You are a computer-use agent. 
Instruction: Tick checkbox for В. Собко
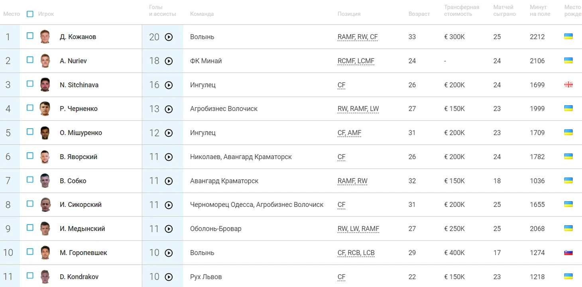pyautogui.click(x=30, y=180)
